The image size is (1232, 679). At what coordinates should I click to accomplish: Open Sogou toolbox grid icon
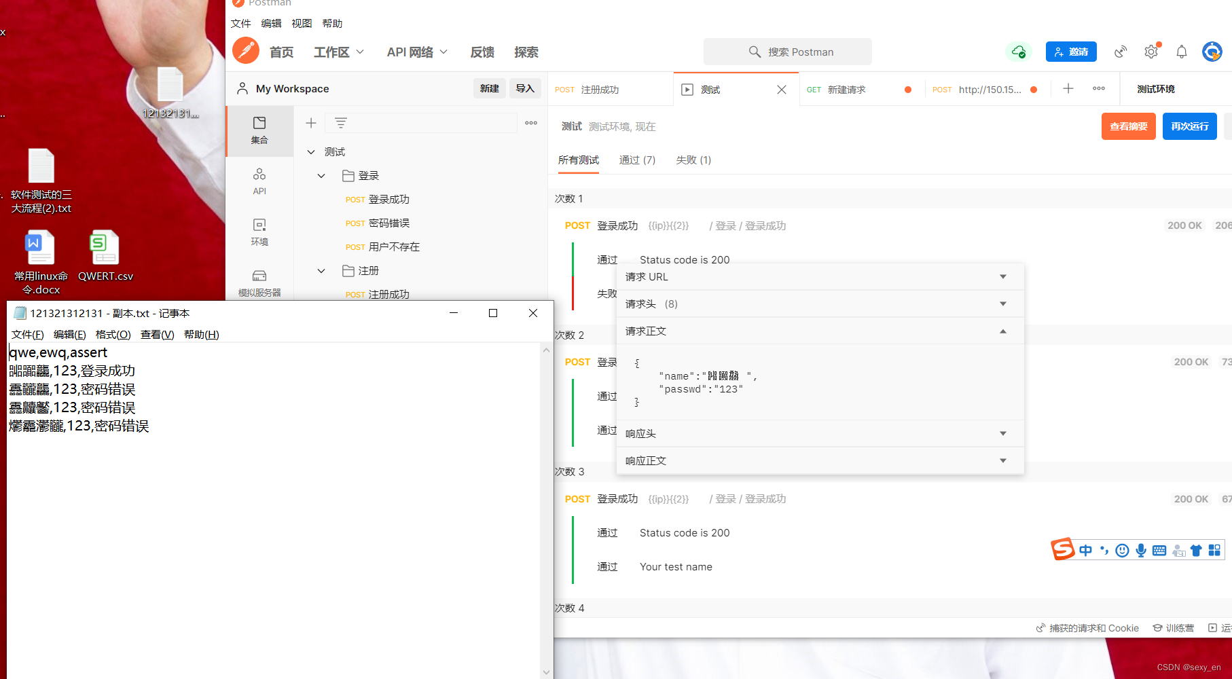pos(1214,550)
